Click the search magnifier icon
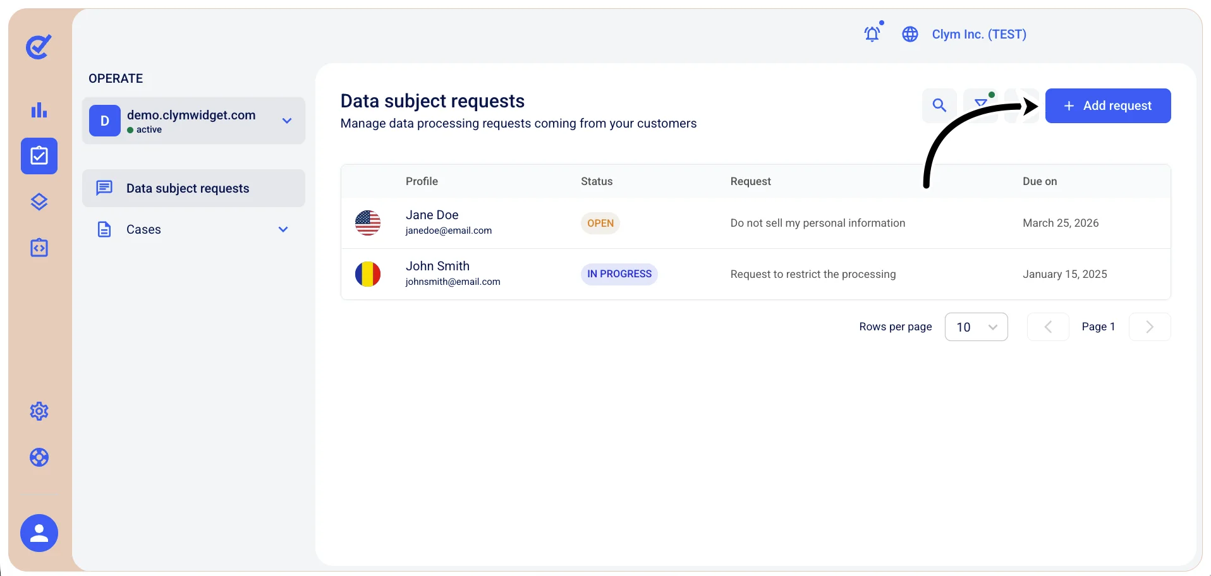The width and height of the screenshot is (1211, 576). pos(940,105)
